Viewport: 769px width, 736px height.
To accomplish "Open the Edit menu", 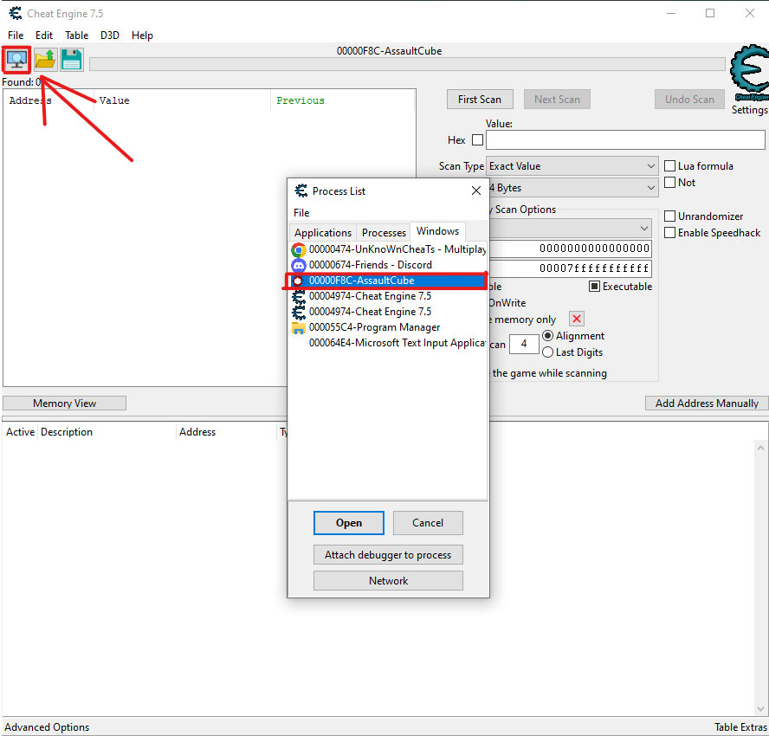I will point(43,36).
